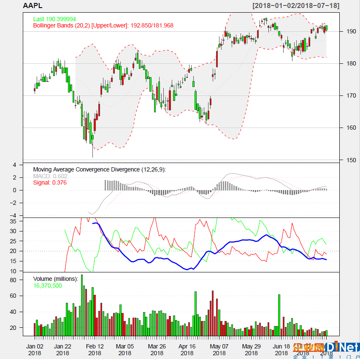Click the 'Jan 22 2018' date axis label
This screenshot has height=359, width=360.
62,350
